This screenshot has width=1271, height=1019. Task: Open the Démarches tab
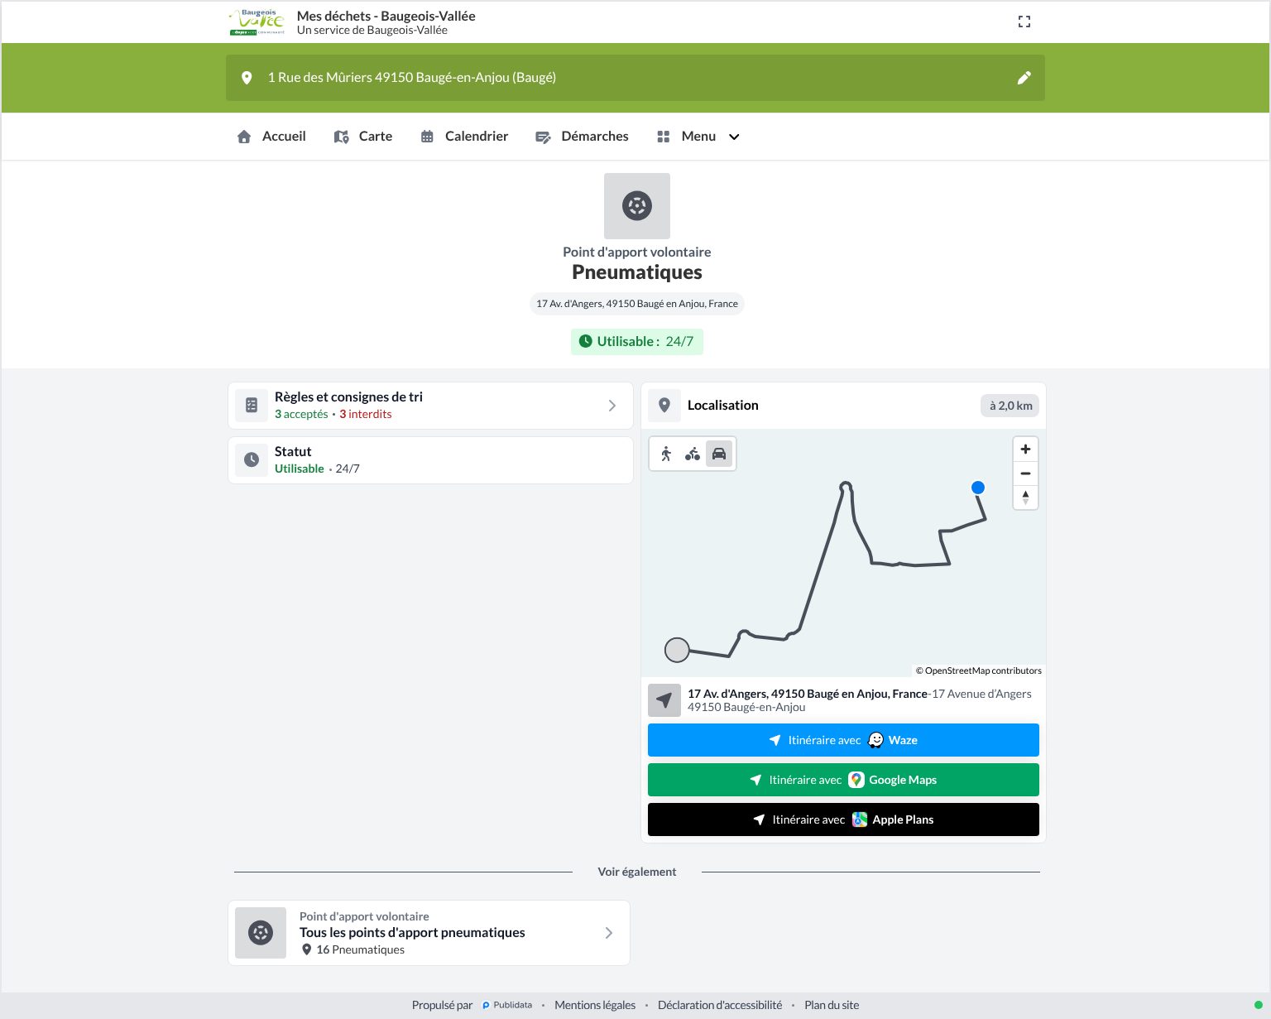583,137
